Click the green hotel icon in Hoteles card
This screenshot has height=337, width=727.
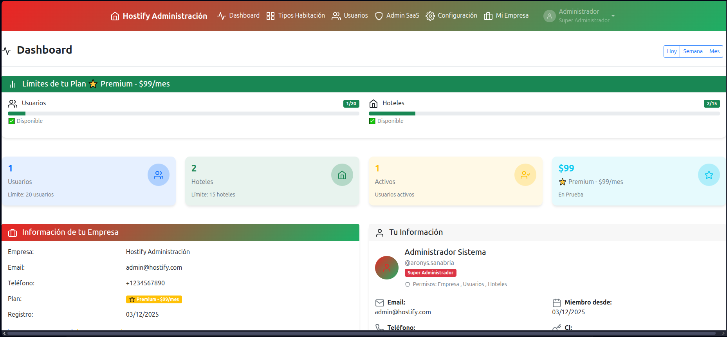(342, 175)
